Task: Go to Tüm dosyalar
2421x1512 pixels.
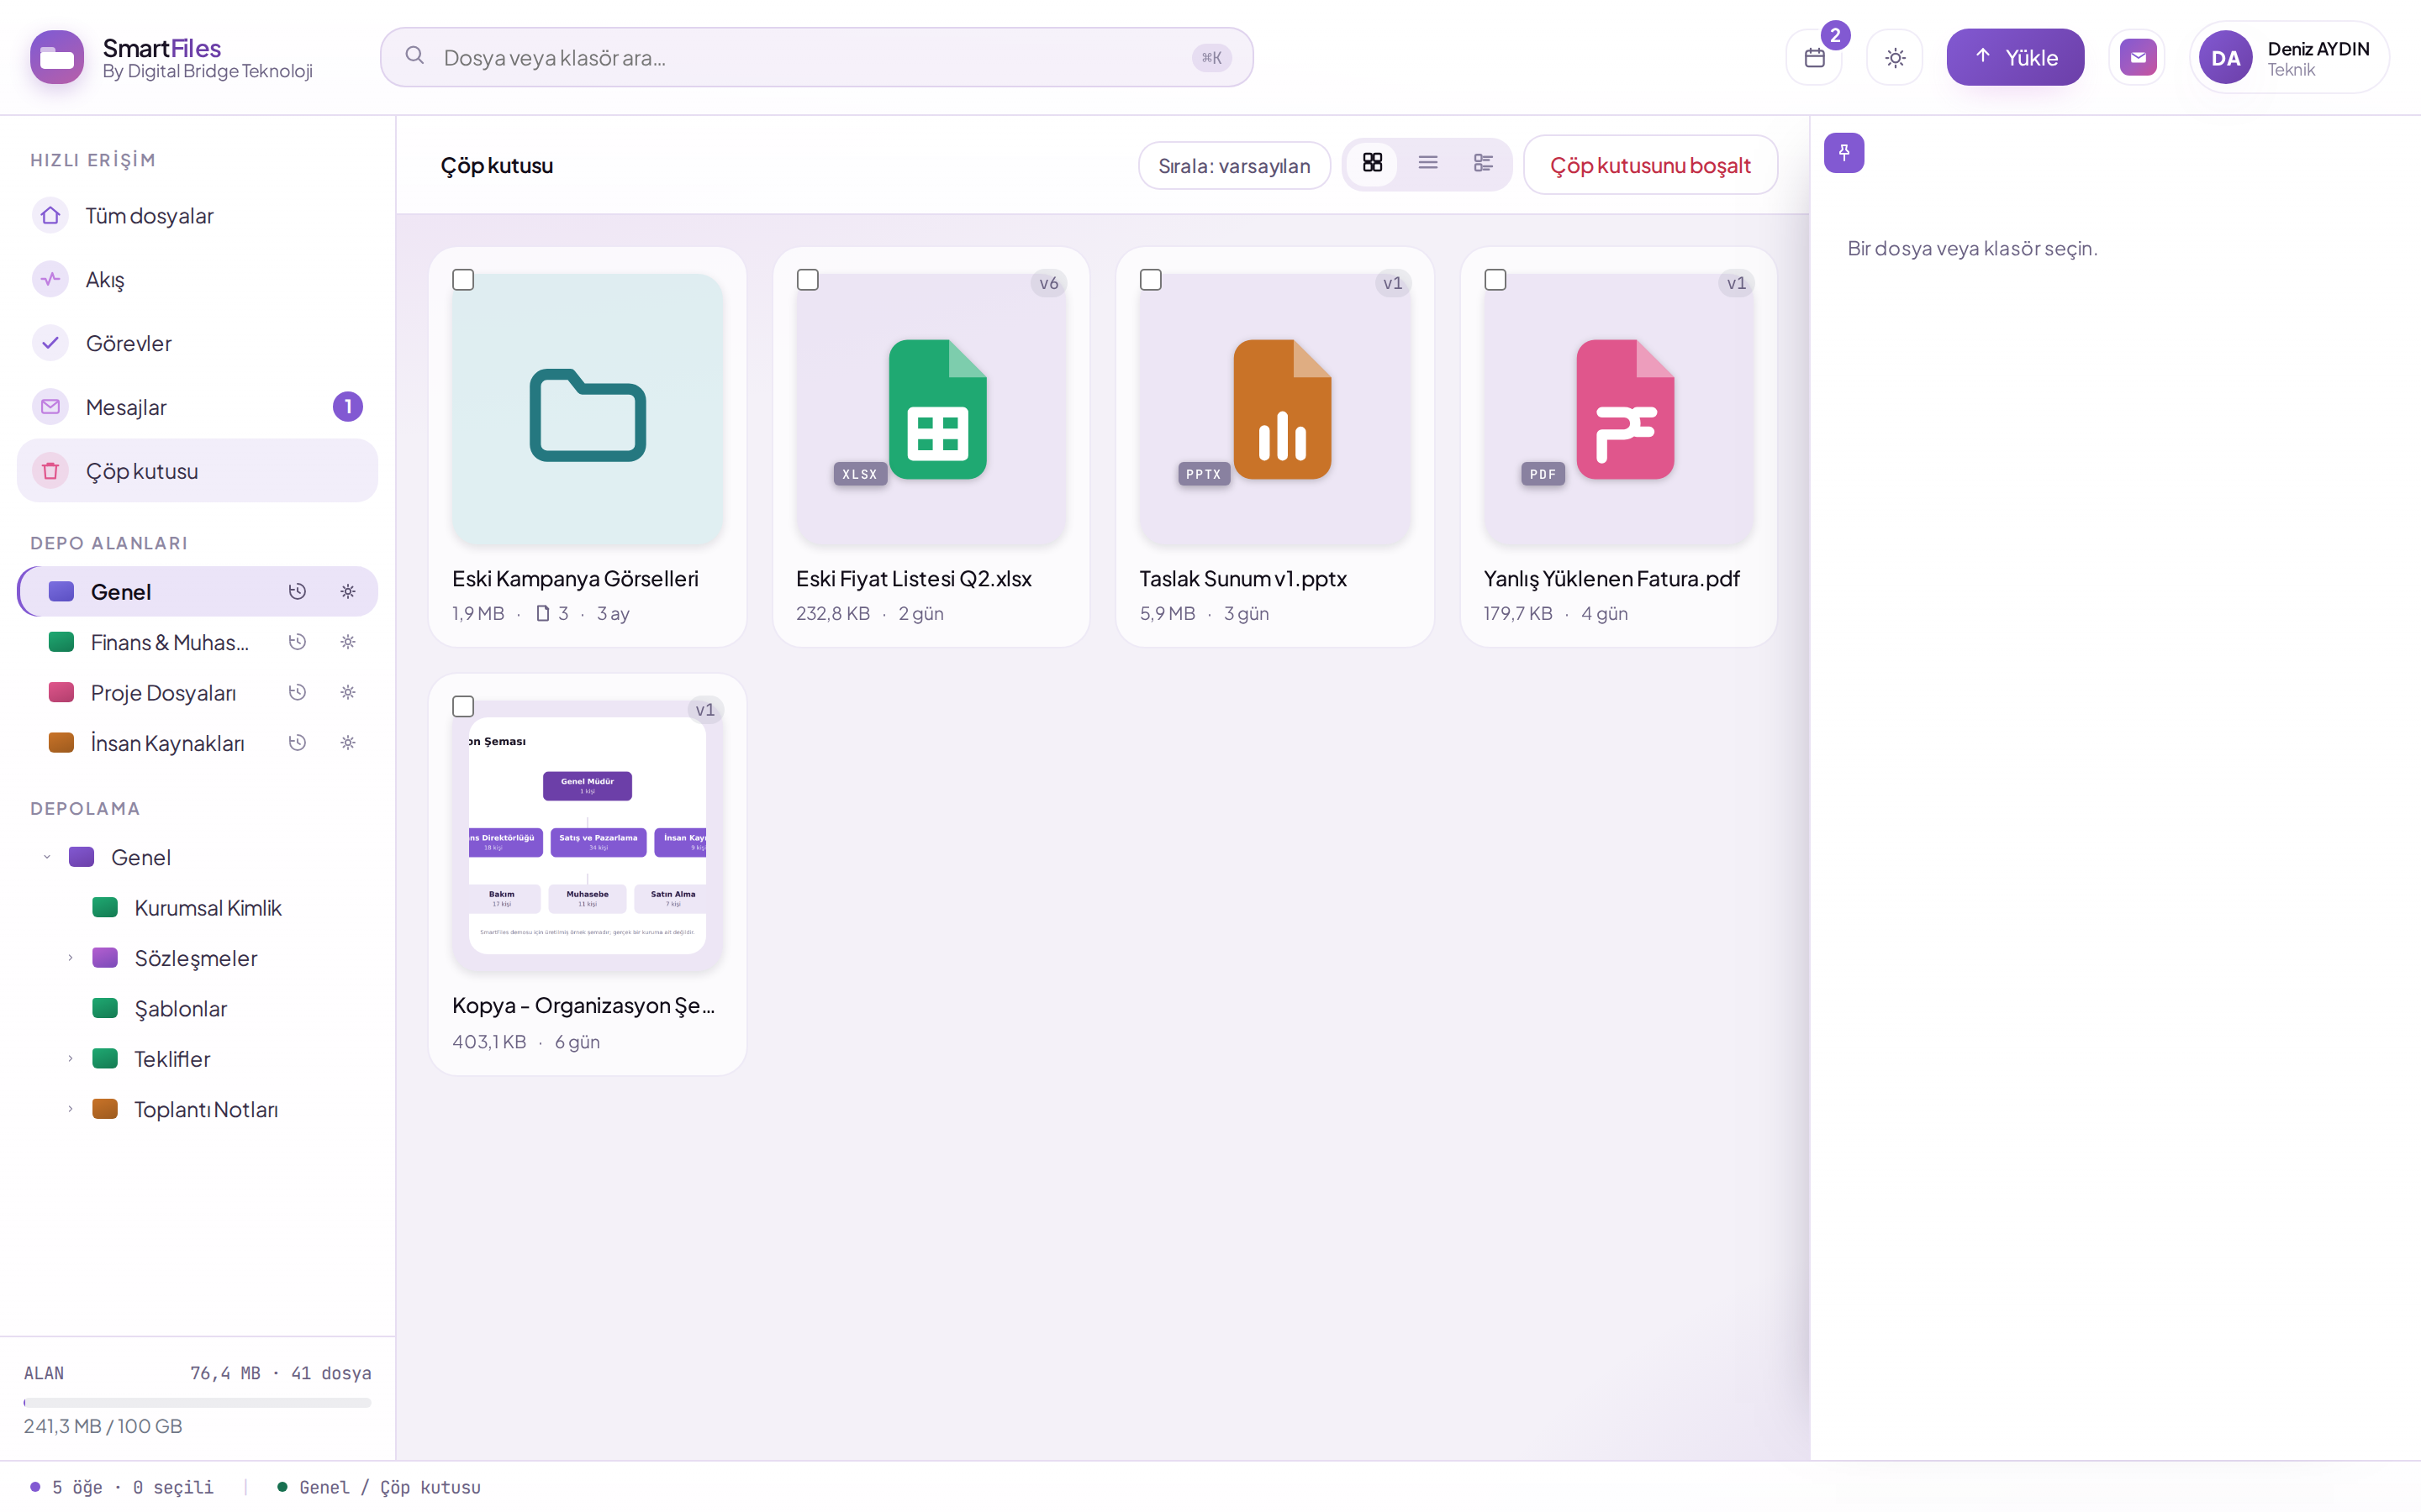Action: pos(197,216)
